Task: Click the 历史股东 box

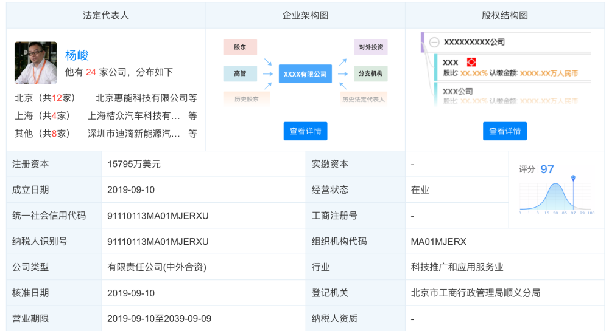Action: 247,99
